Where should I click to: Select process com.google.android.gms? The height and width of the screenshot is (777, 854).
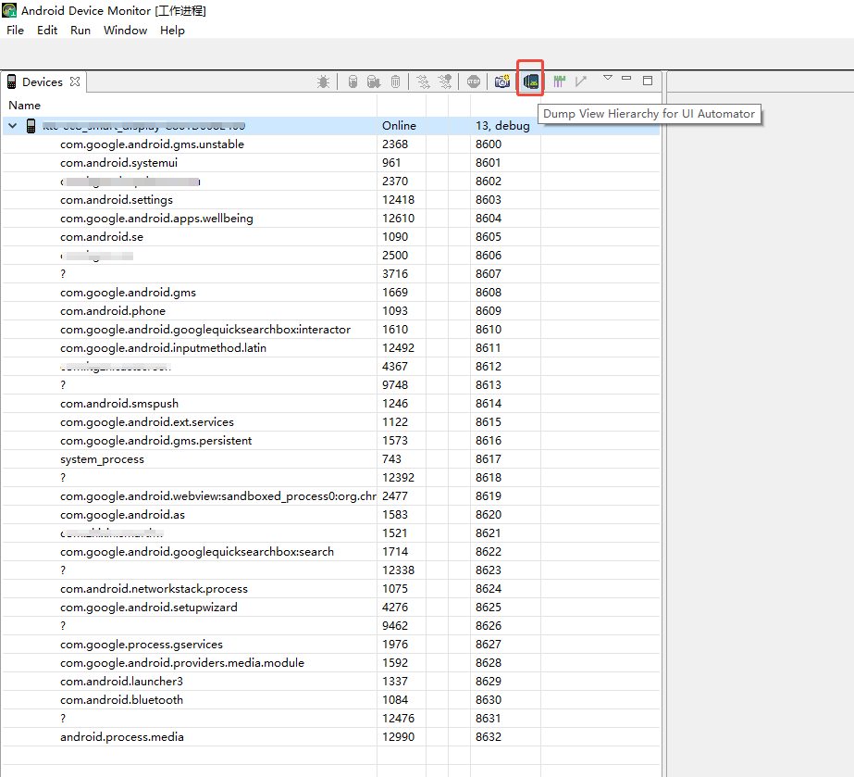pyautogui.click(x=128, y=293)
